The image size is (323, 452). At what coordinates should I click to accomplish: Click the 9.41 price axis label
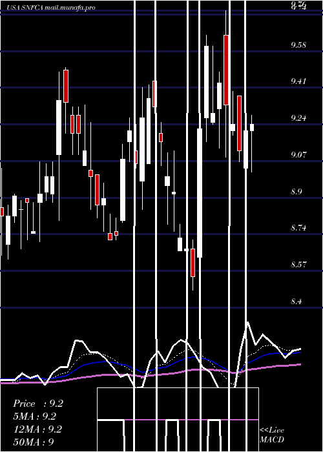(x=298, y=81)
